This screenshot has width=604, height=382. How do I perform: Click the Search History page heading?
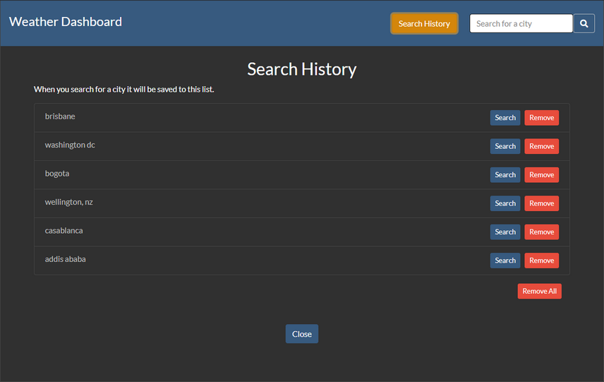301,69
